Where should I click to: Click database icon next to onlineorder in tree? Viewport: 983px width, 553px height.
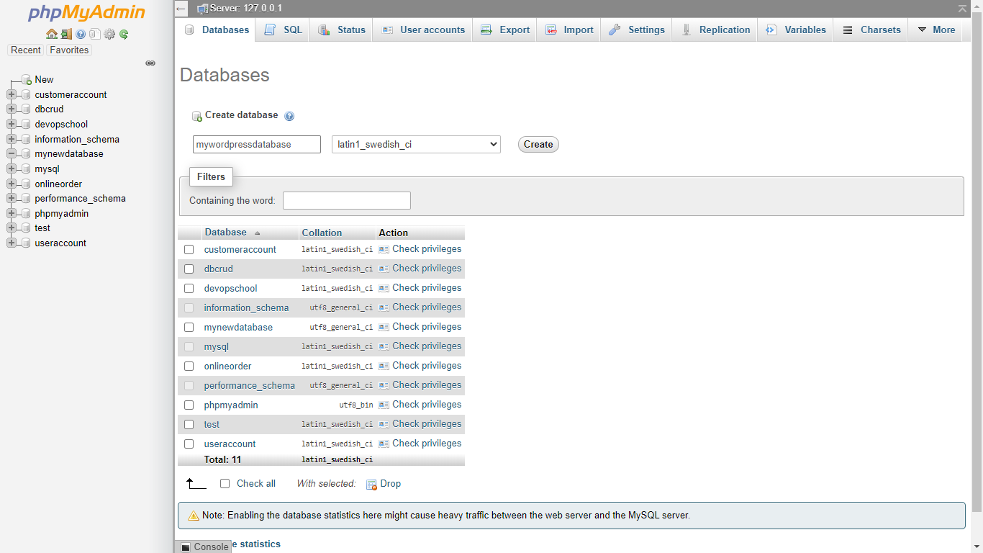coord(27,184)
